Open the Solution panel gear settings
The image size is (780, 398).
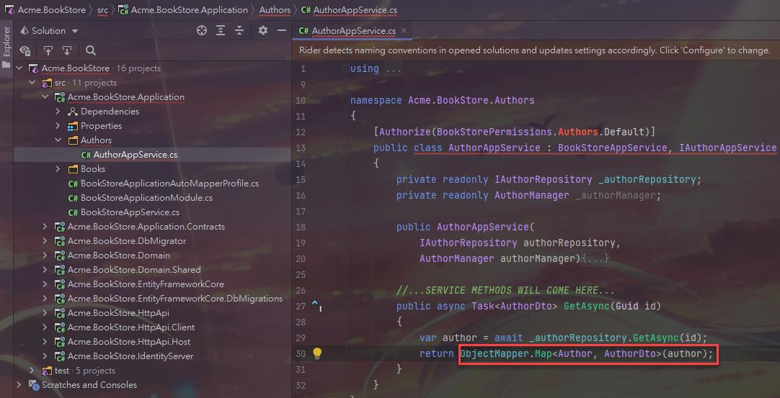pos(263,31)
